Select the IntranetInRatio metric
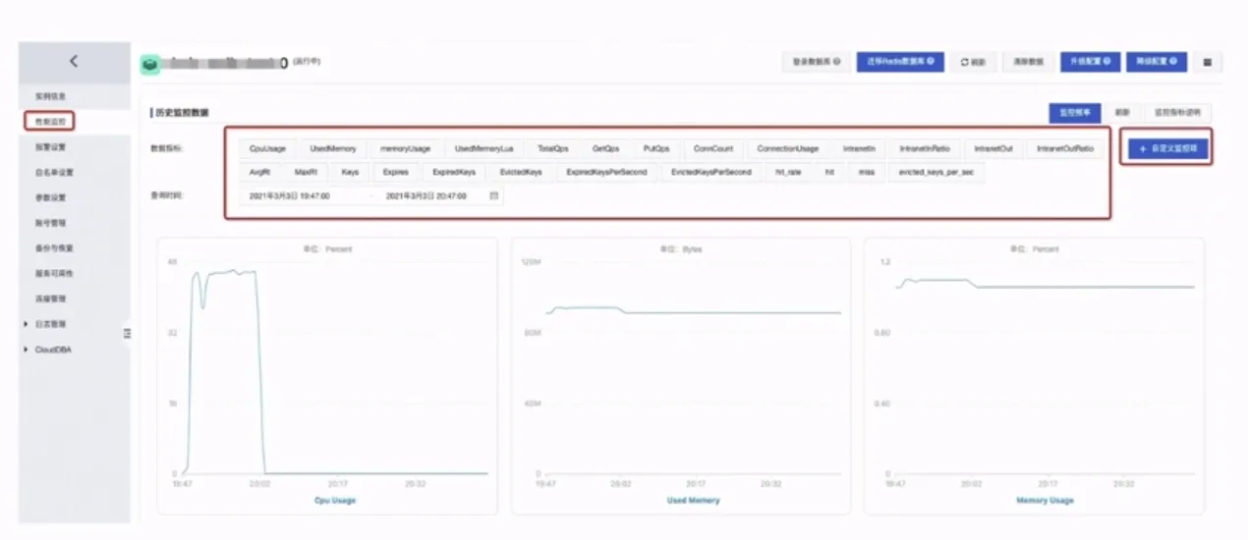 (x=925, y=148)
